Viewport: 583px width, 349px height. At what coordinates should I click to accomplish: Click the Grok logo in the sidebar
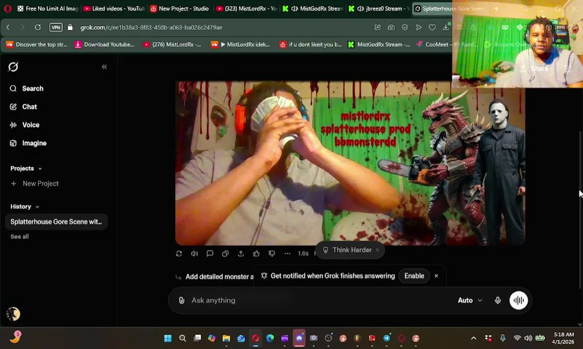(x=13, y=67)
